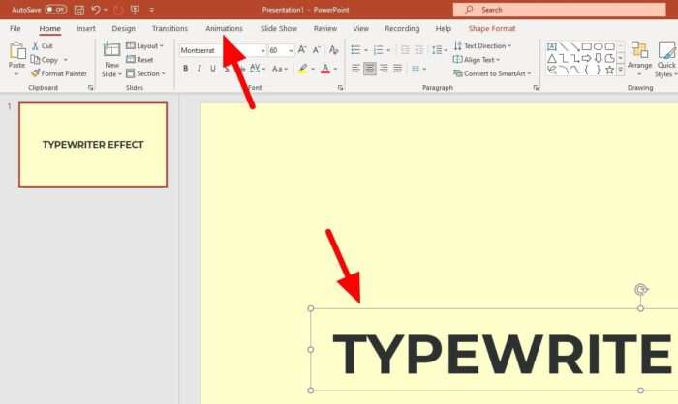Viewport: 678px width, 404px height.
Task: Switch to the Slide Show tab
Action: (279, 28)
